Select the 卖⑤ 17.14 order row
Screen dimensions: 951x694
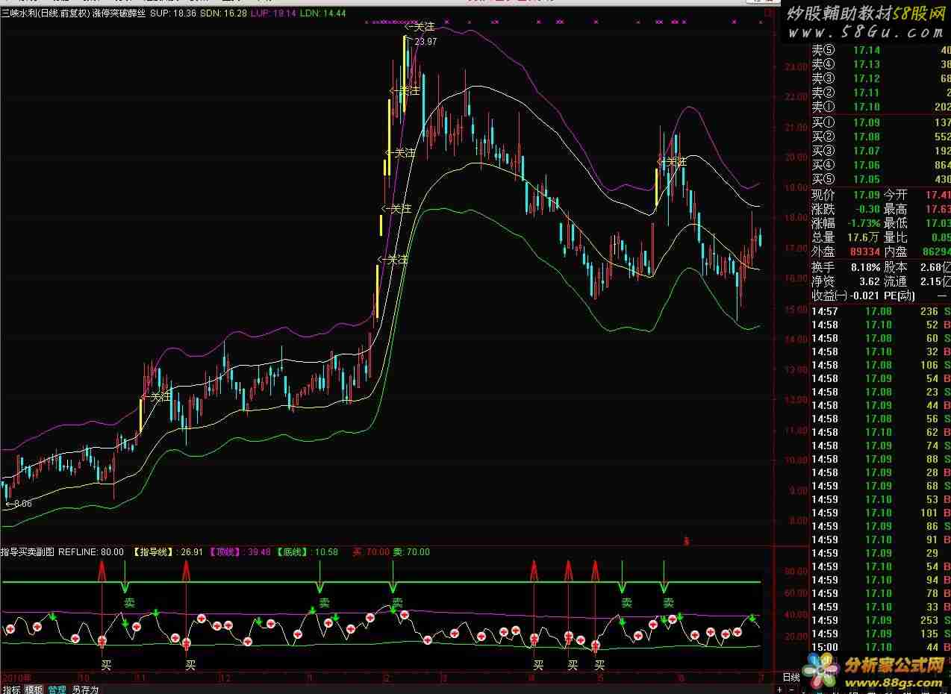(x=881, y=51)
